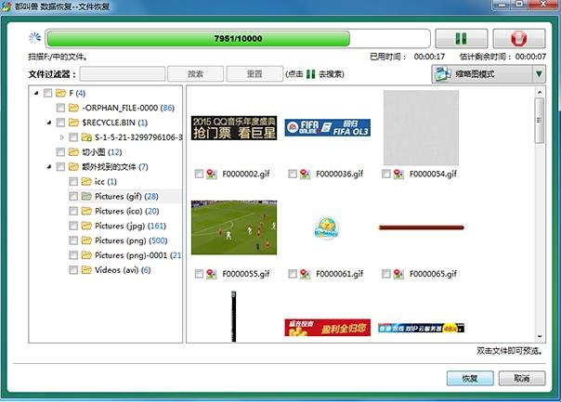Tick the Videos (avi) (6) checkbox
This screenshot has width=561, height=402.
(x=73, y=269)
